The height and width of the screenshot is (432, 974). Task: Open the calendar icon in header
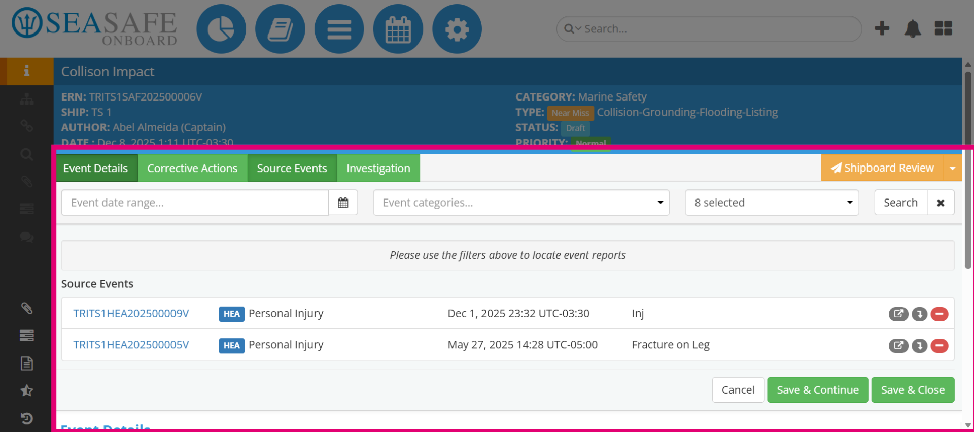click(x=398, y=29)
